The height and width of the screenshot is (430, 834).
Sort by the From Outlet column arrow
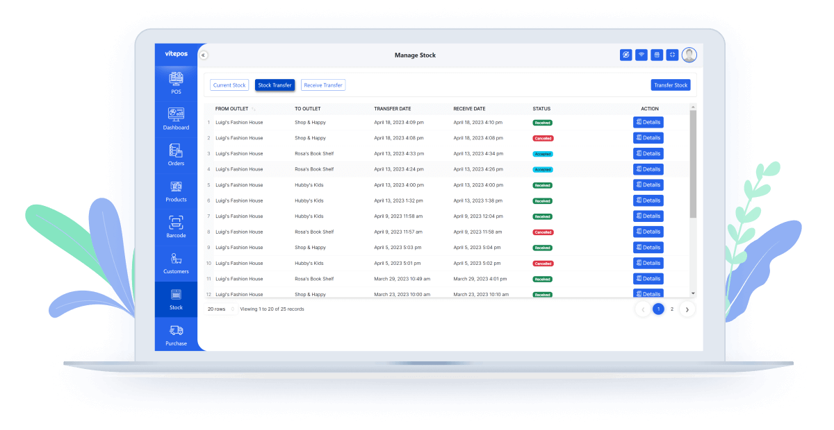pos(254,109)
